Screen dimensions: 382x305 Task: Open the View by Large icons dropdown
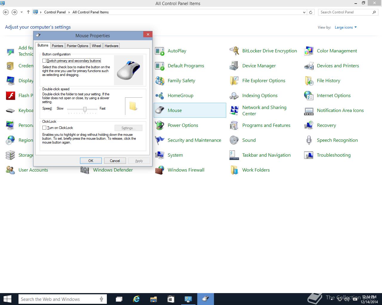click(346, 27)
